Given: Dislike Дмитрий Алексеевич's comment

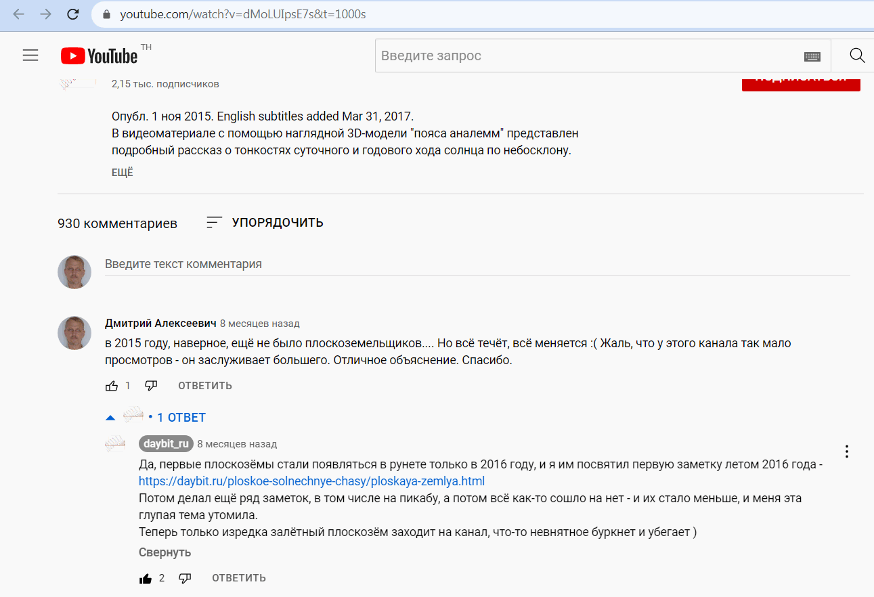Looking at the screenshot, I should 151,386.
